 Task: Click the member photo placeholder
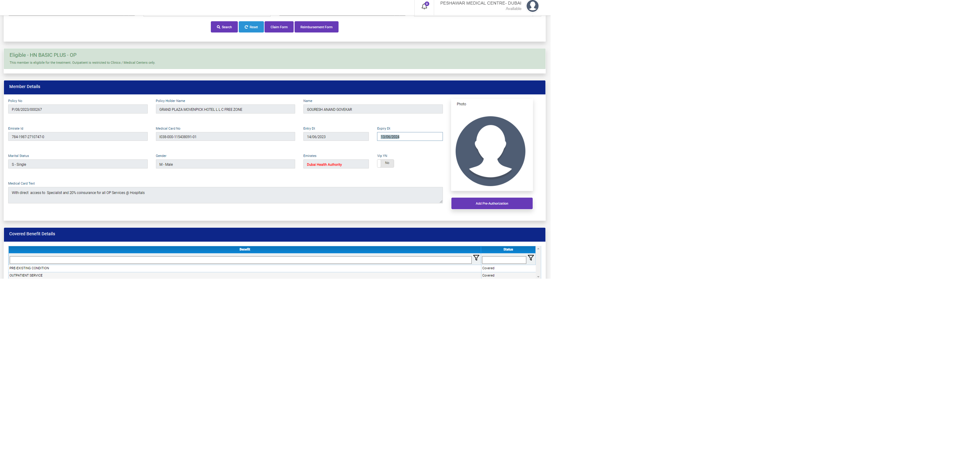(x=490, y=151)
